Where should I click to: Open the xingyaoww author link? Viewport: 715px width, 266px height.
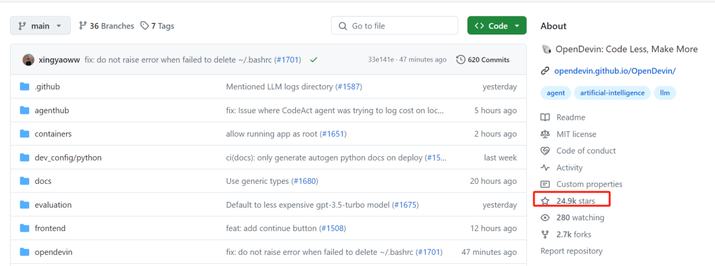tap(60, 60)
